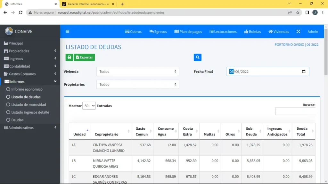
Task: Click the Buscar search input field
Action: [295, 111]
